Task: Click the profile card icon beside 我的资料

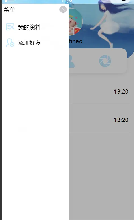Action: (x=10, y=27)
